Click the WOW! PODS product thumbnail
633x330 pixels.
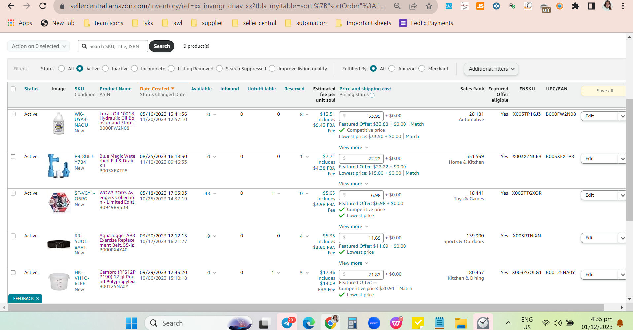tap(59, 202)
